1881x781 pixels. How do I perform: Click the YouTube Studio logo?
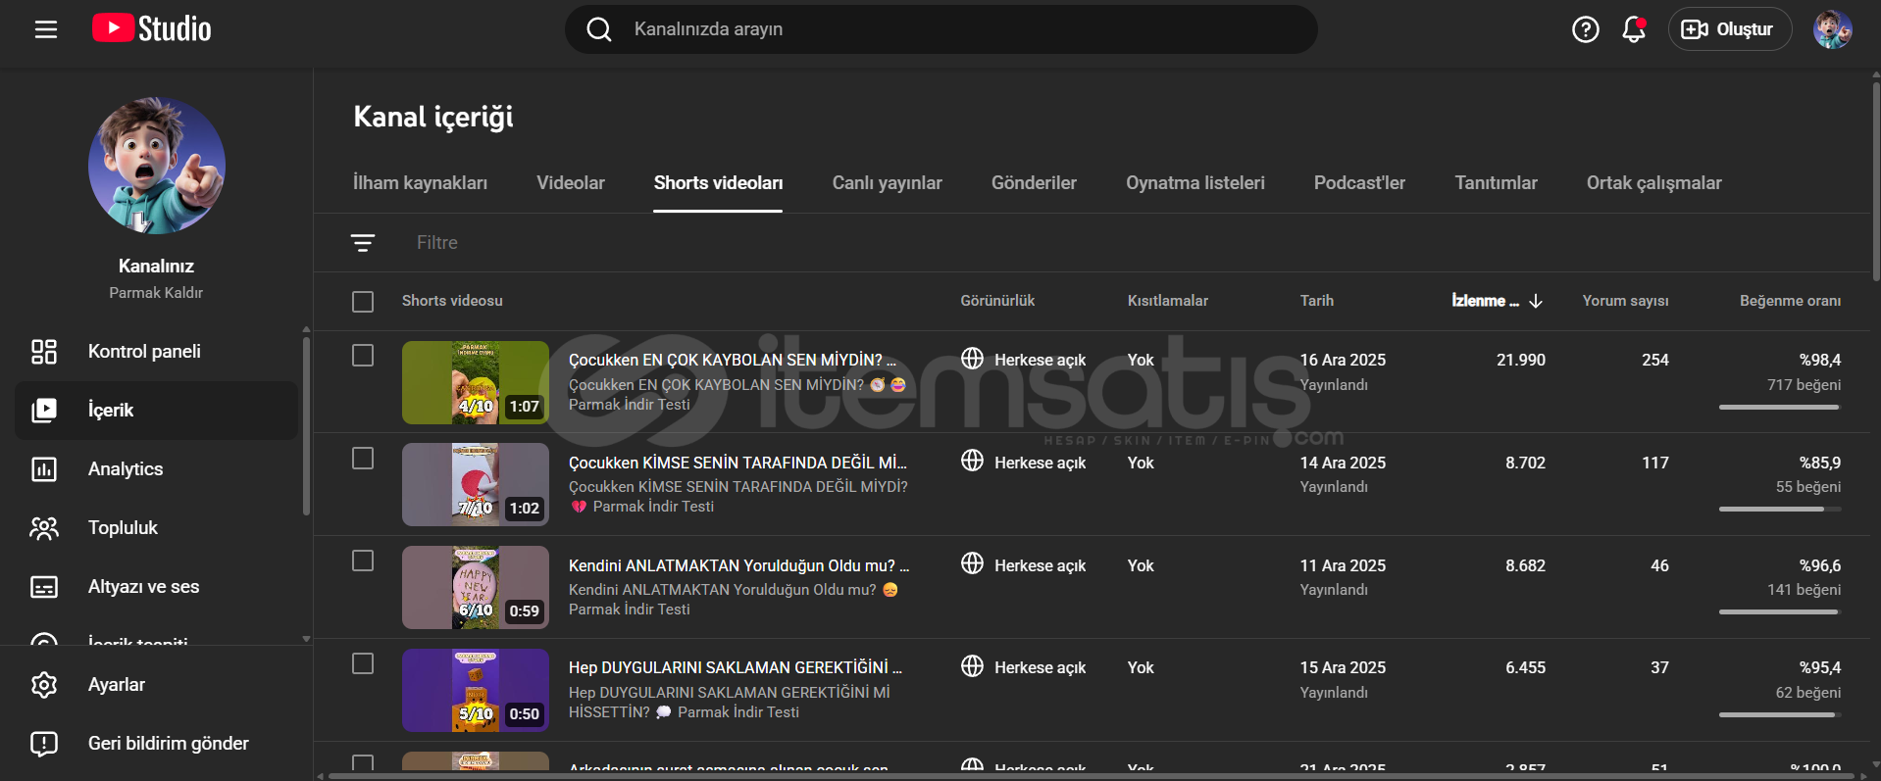[152, 28]
